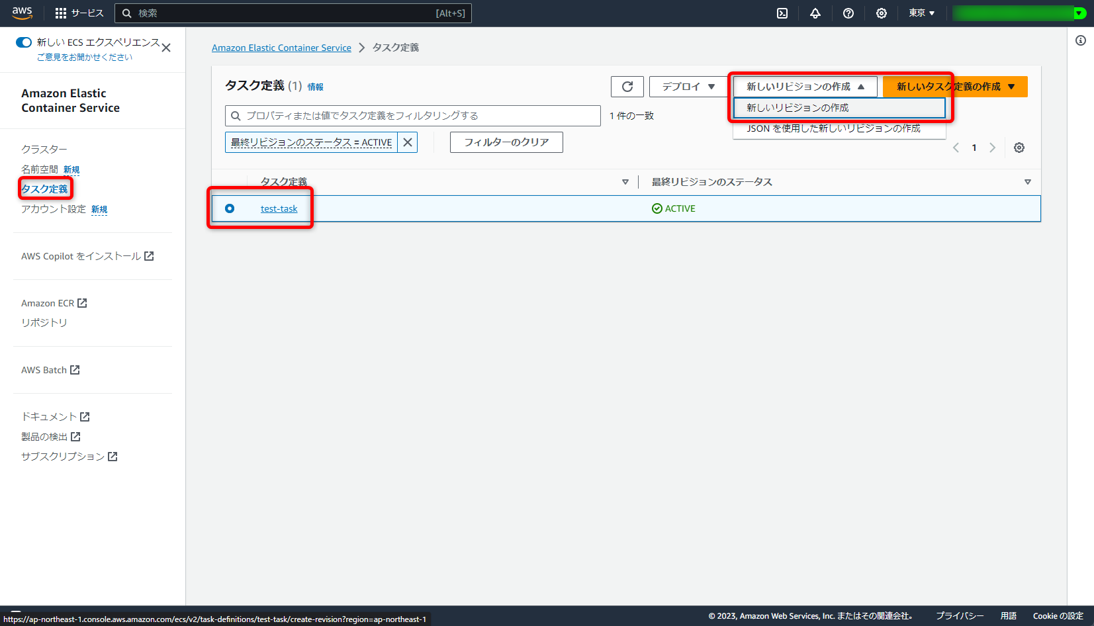Toggle off the new ECS experience switch
The width and height of the screenshot is (1094, 626).
coord(24,42)
